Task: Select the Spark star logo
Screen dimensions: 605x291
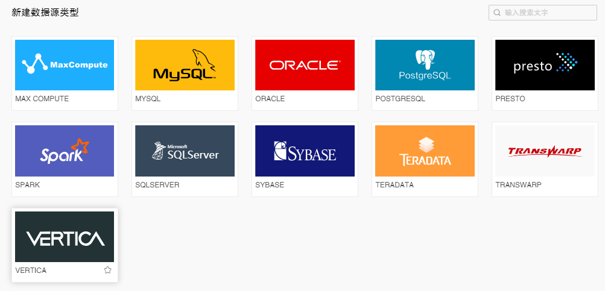Action: (x=65, y=151)
